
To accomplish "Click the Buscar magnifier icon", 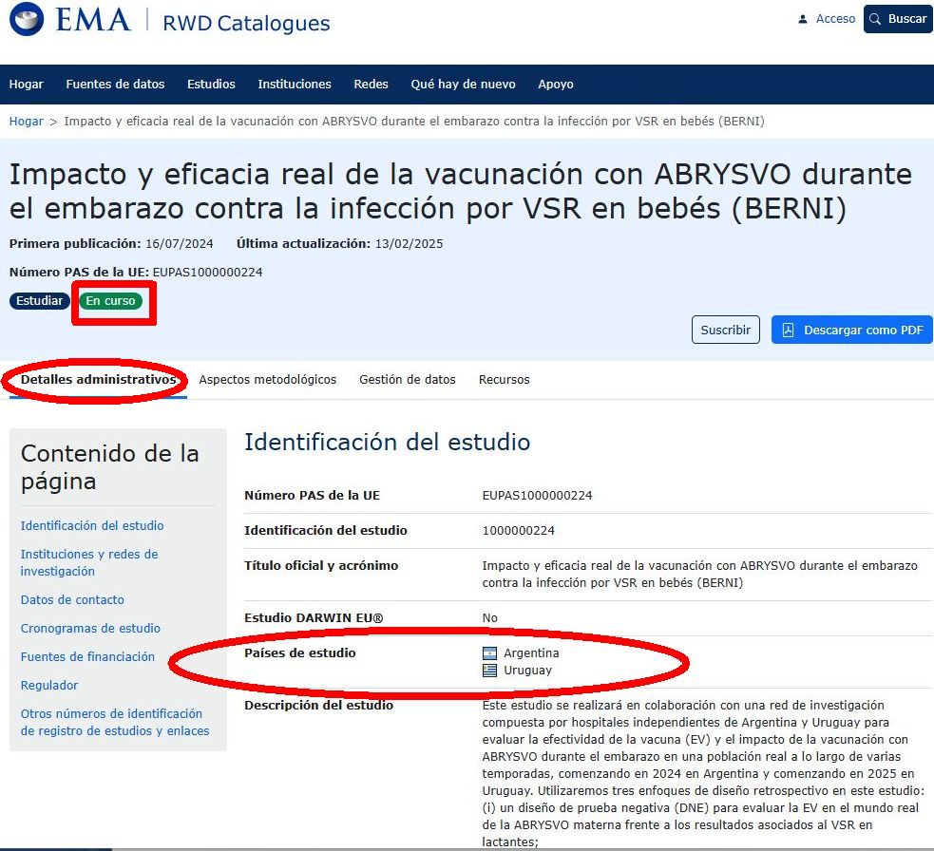I will (x=875, y=19).
